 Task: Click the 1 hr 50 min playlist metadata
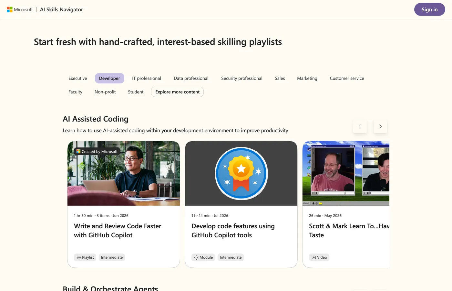click(101, 216)
